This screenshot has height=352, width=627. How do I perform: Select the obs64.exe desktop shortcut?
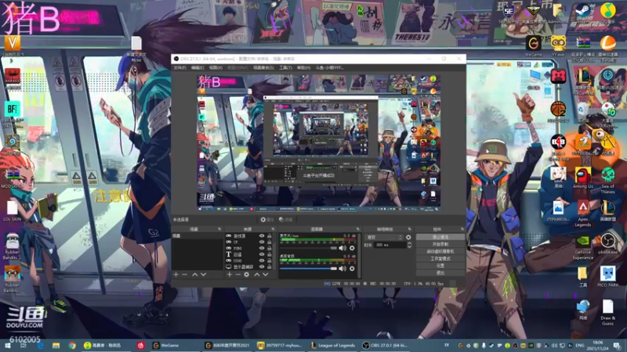(x=608, y=244)
